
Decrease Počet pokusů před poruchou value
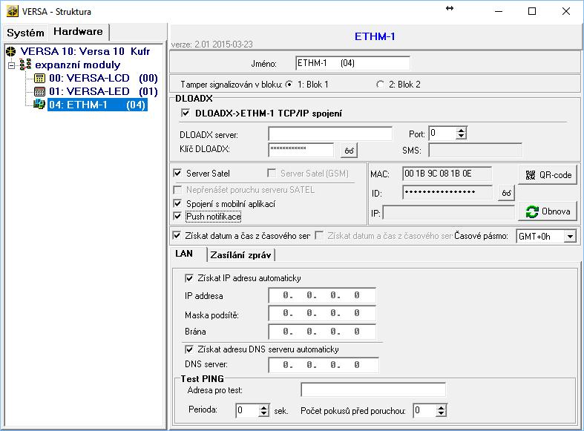pyautogui.click(x=441, y=414)
